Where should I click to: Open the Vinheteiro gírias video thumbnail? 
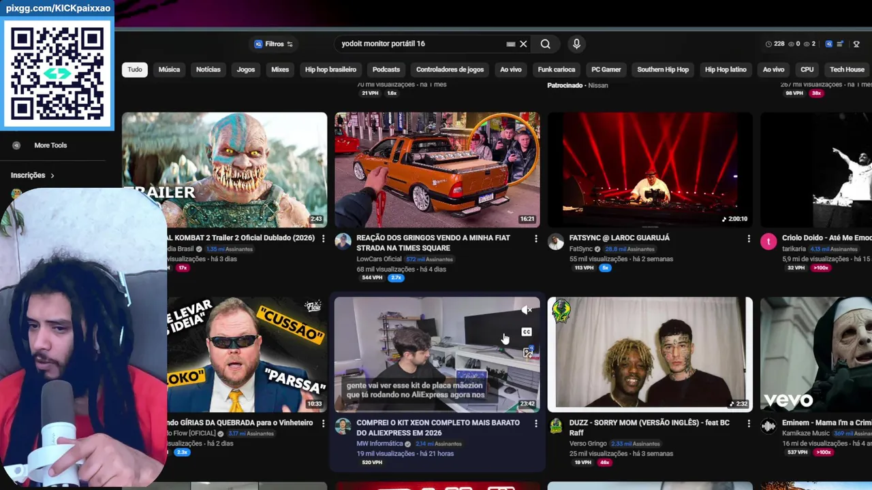coord(247,354)
